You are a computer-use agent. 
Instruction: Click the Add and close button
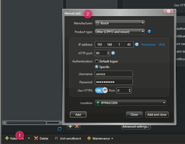point(157,114)
